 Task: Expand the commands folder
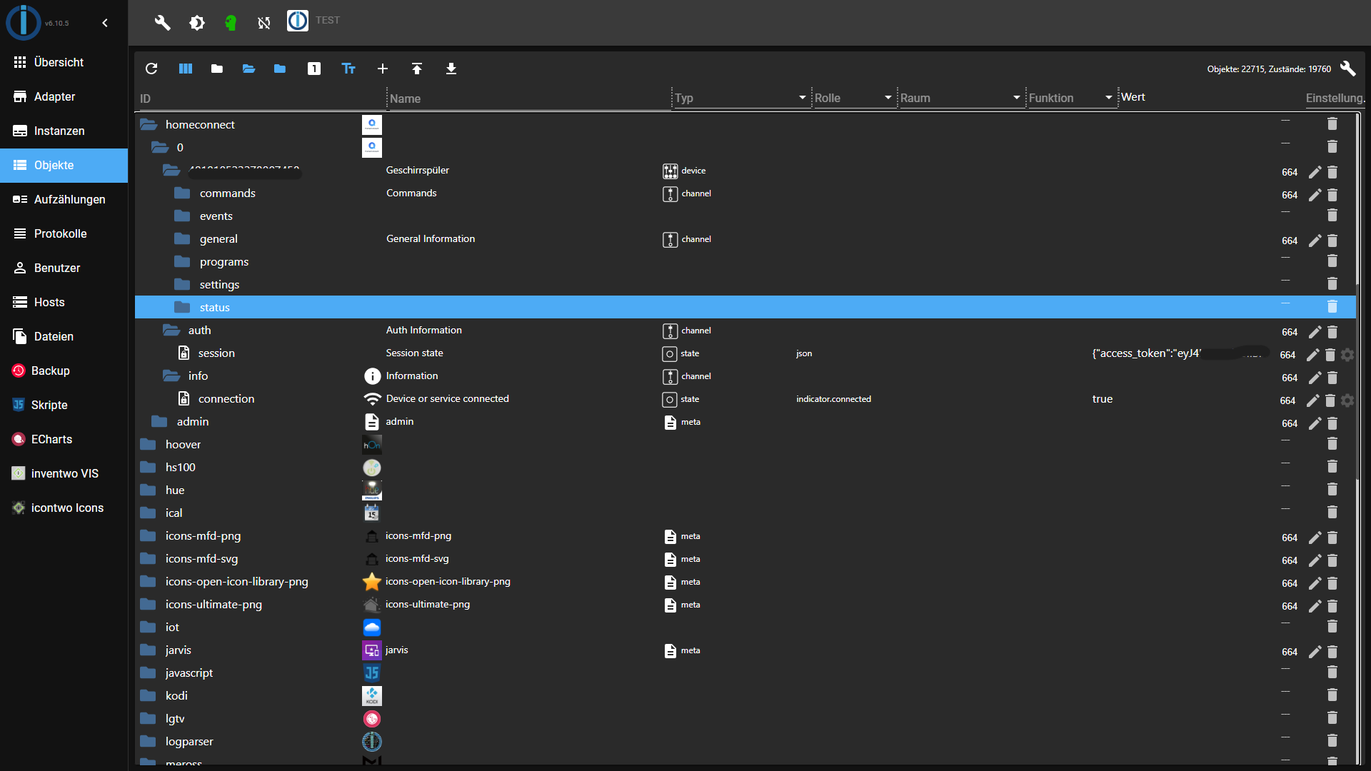click(182, 193)
